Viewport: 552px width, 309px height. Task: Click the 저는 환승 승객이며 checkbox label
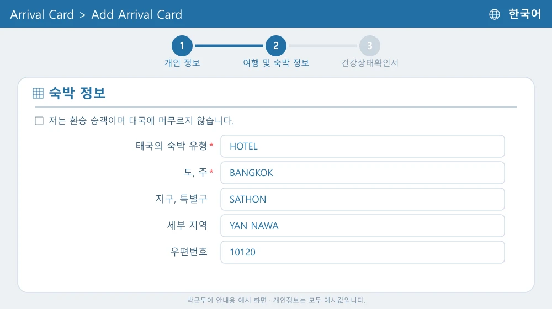[x=141, y=121]
